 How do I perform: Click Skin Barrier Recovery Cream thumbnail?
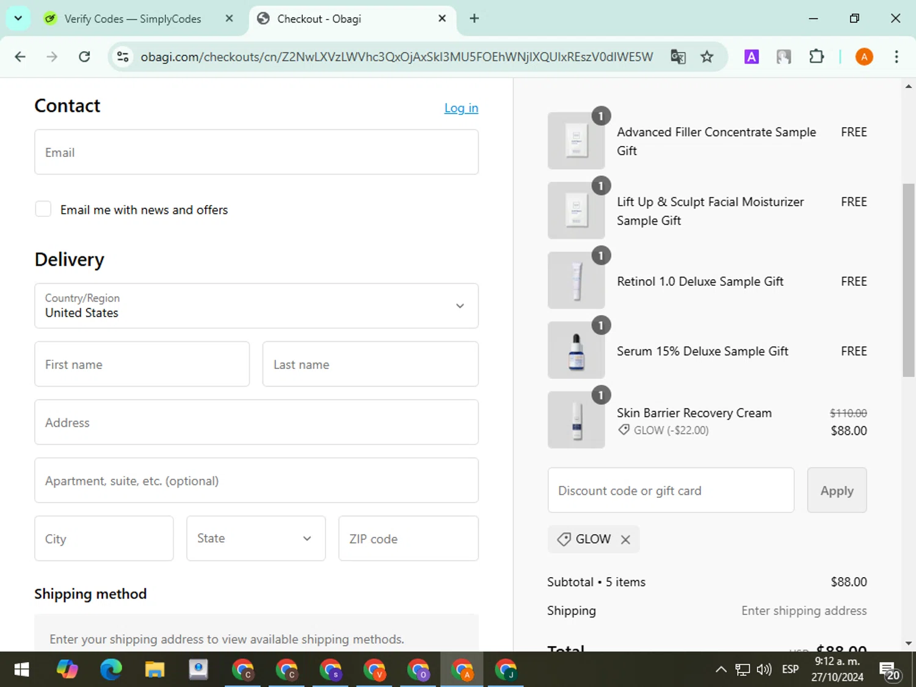click(x=576, y=420)
